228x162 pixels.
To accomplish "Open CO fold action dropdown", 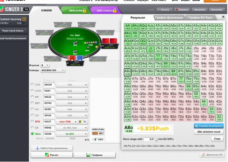I will coord(72,116).
